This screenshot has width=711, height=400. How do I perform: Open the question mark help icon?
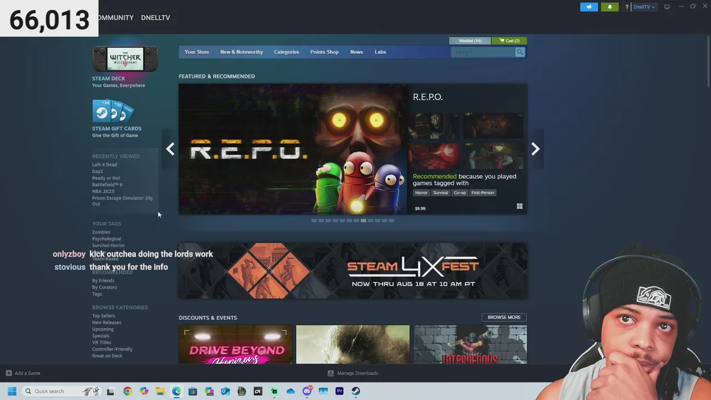point(627,7)
